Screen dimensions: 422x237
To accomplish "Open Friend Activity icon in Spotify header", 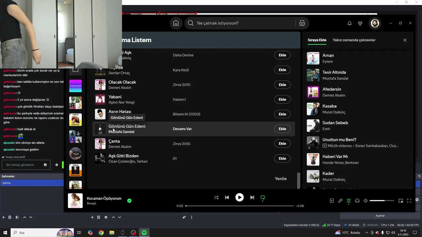I will click(360, 23).
